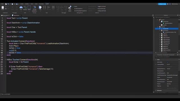180x101 pixels.
Task: Click the script editor vertical scrollbar
Action: tap(154, 39)
